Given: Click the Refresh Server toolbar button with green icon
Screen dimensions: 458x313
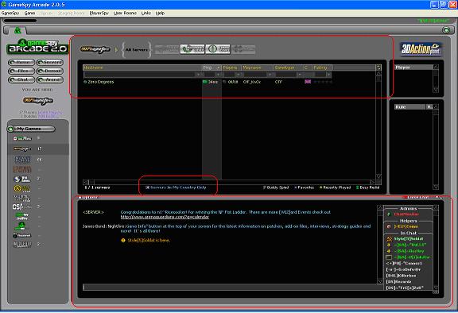Looking at the screenshot, I should [x=192, y=49].
